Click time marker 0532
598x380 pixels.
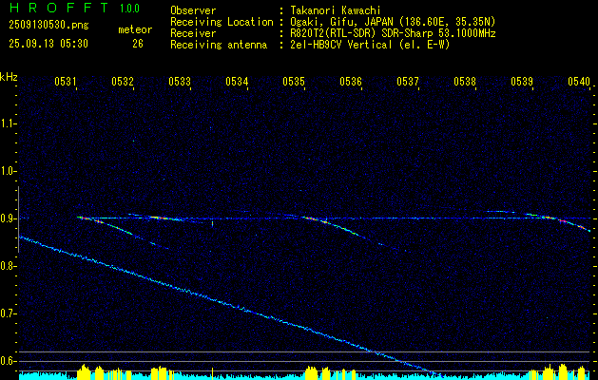point(123,81)
